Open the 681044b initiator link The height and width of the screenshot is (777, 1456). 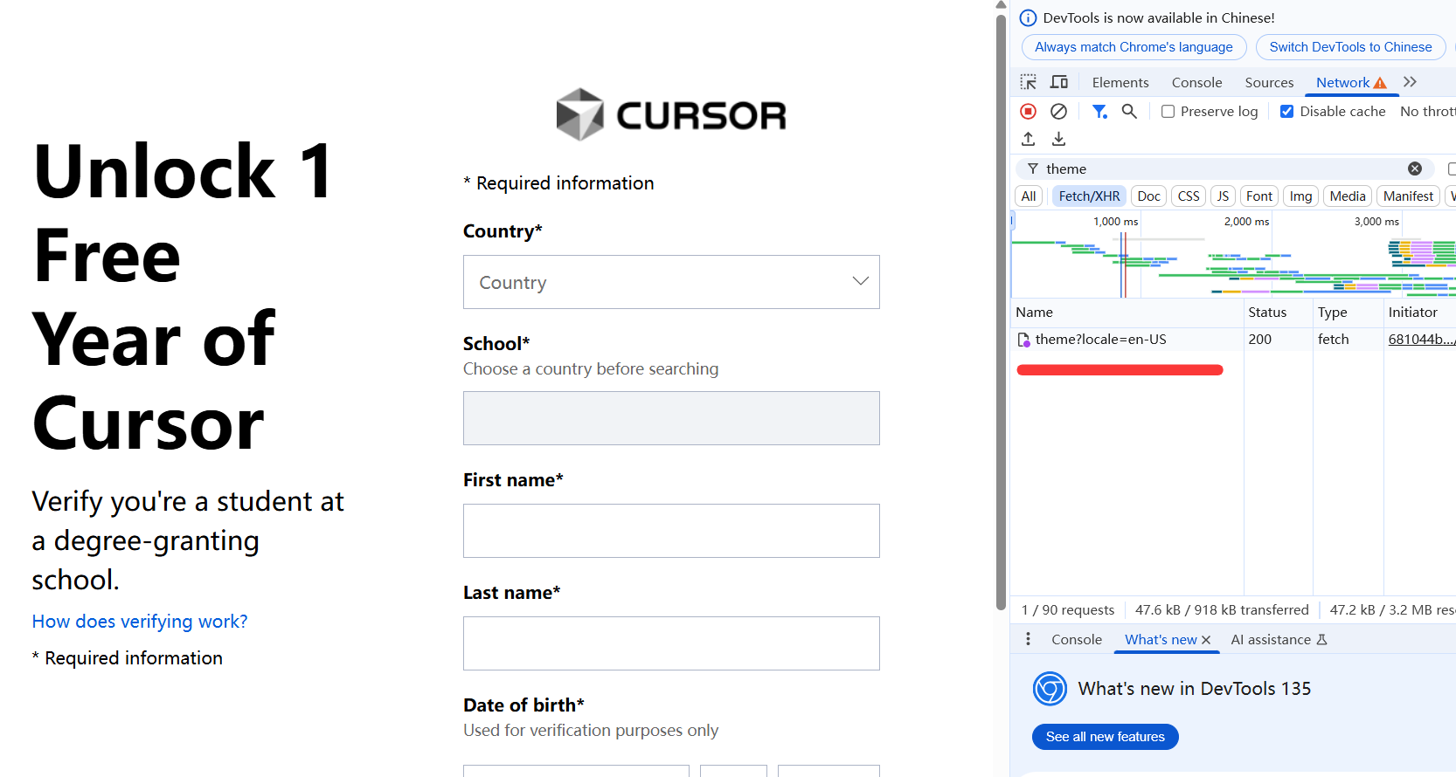(1421, 340)
